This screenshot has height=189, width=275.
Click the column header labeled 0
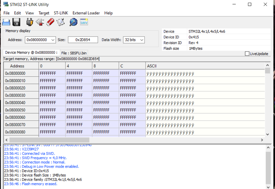pos(52,66)
